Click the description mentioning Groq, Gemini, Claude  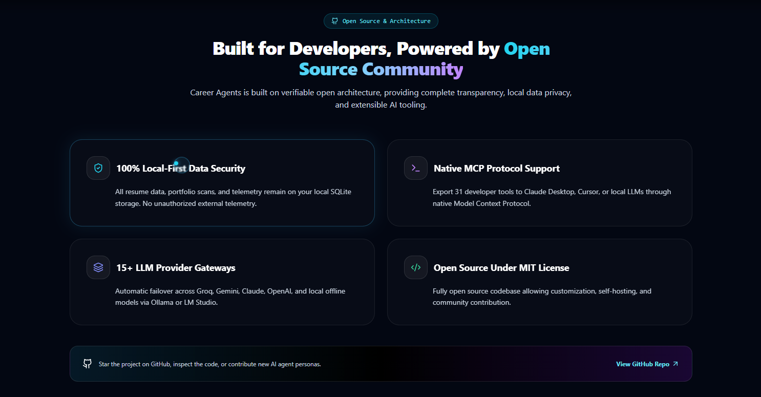230,297
